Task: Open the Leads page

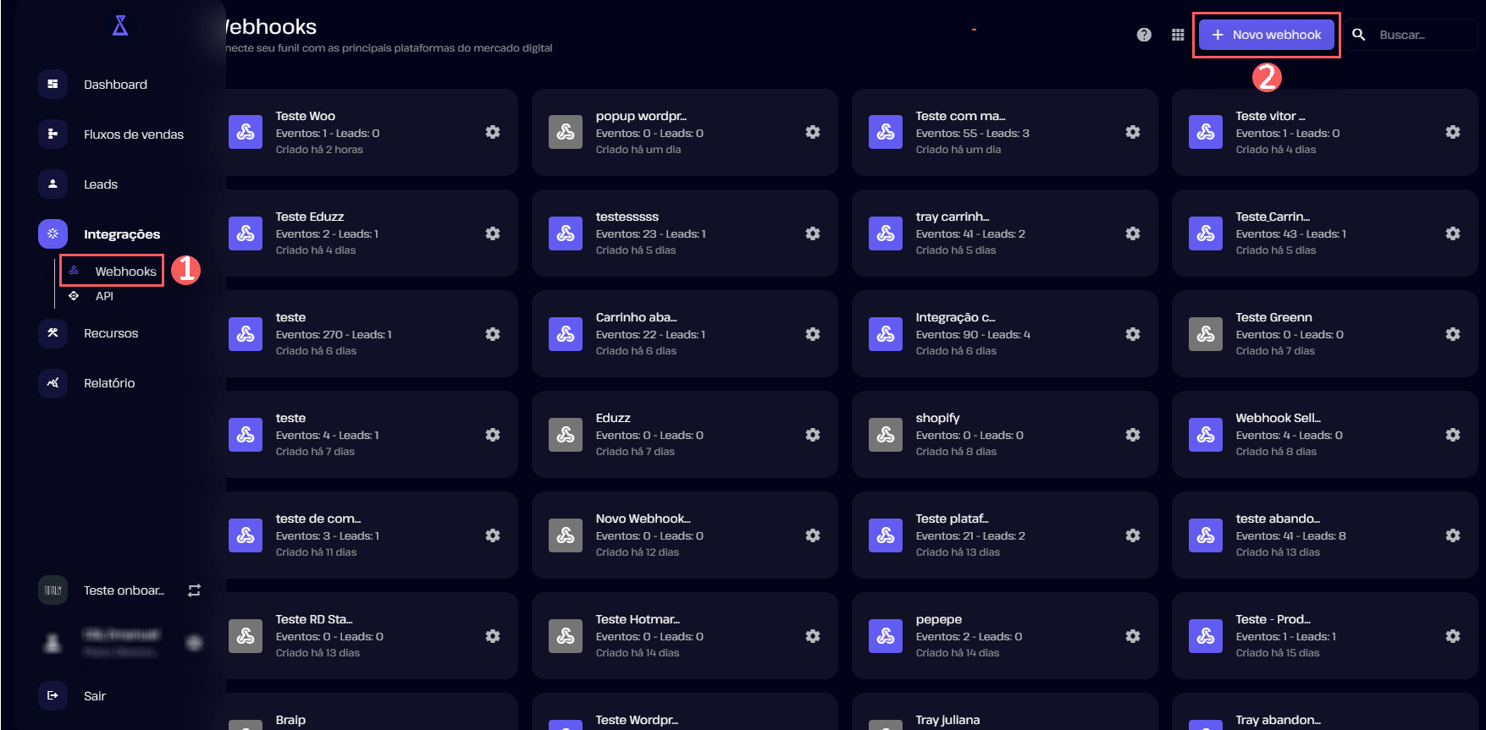Action: 100,184
